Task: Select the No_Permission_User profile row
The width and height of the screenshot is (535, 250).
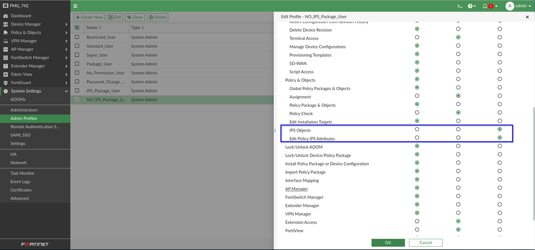Action: [x=172, y=73]
